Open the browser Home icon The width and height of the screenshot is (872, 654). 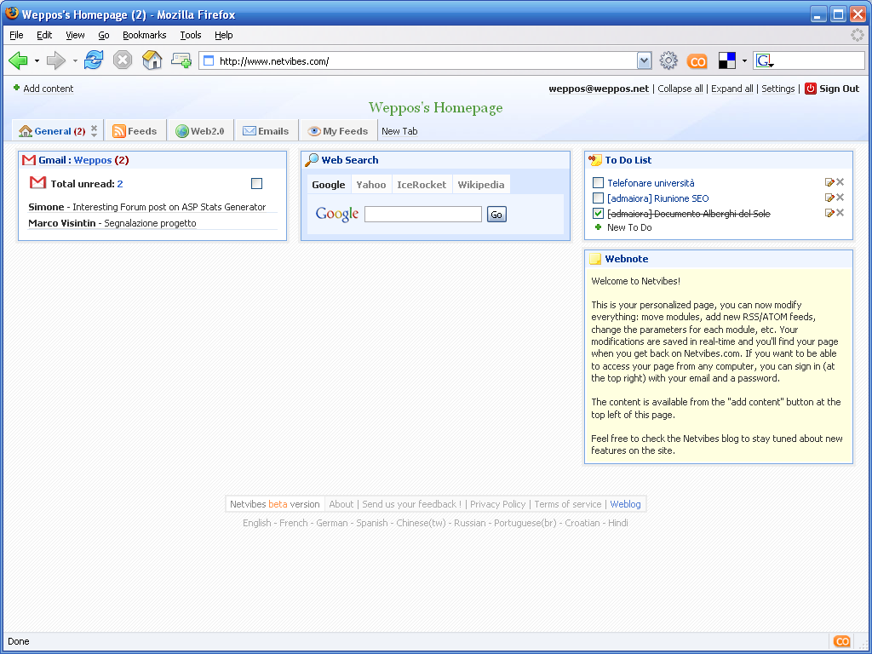click(x=152, y=60)
